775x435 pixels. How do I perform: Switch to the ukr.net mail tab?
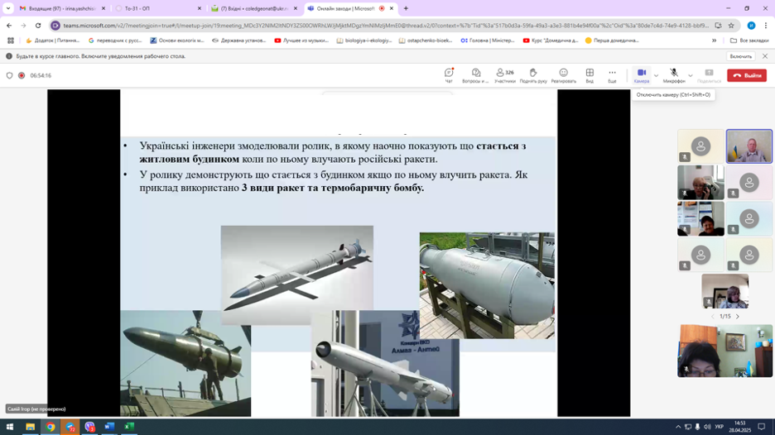click(x=253, y=8)
